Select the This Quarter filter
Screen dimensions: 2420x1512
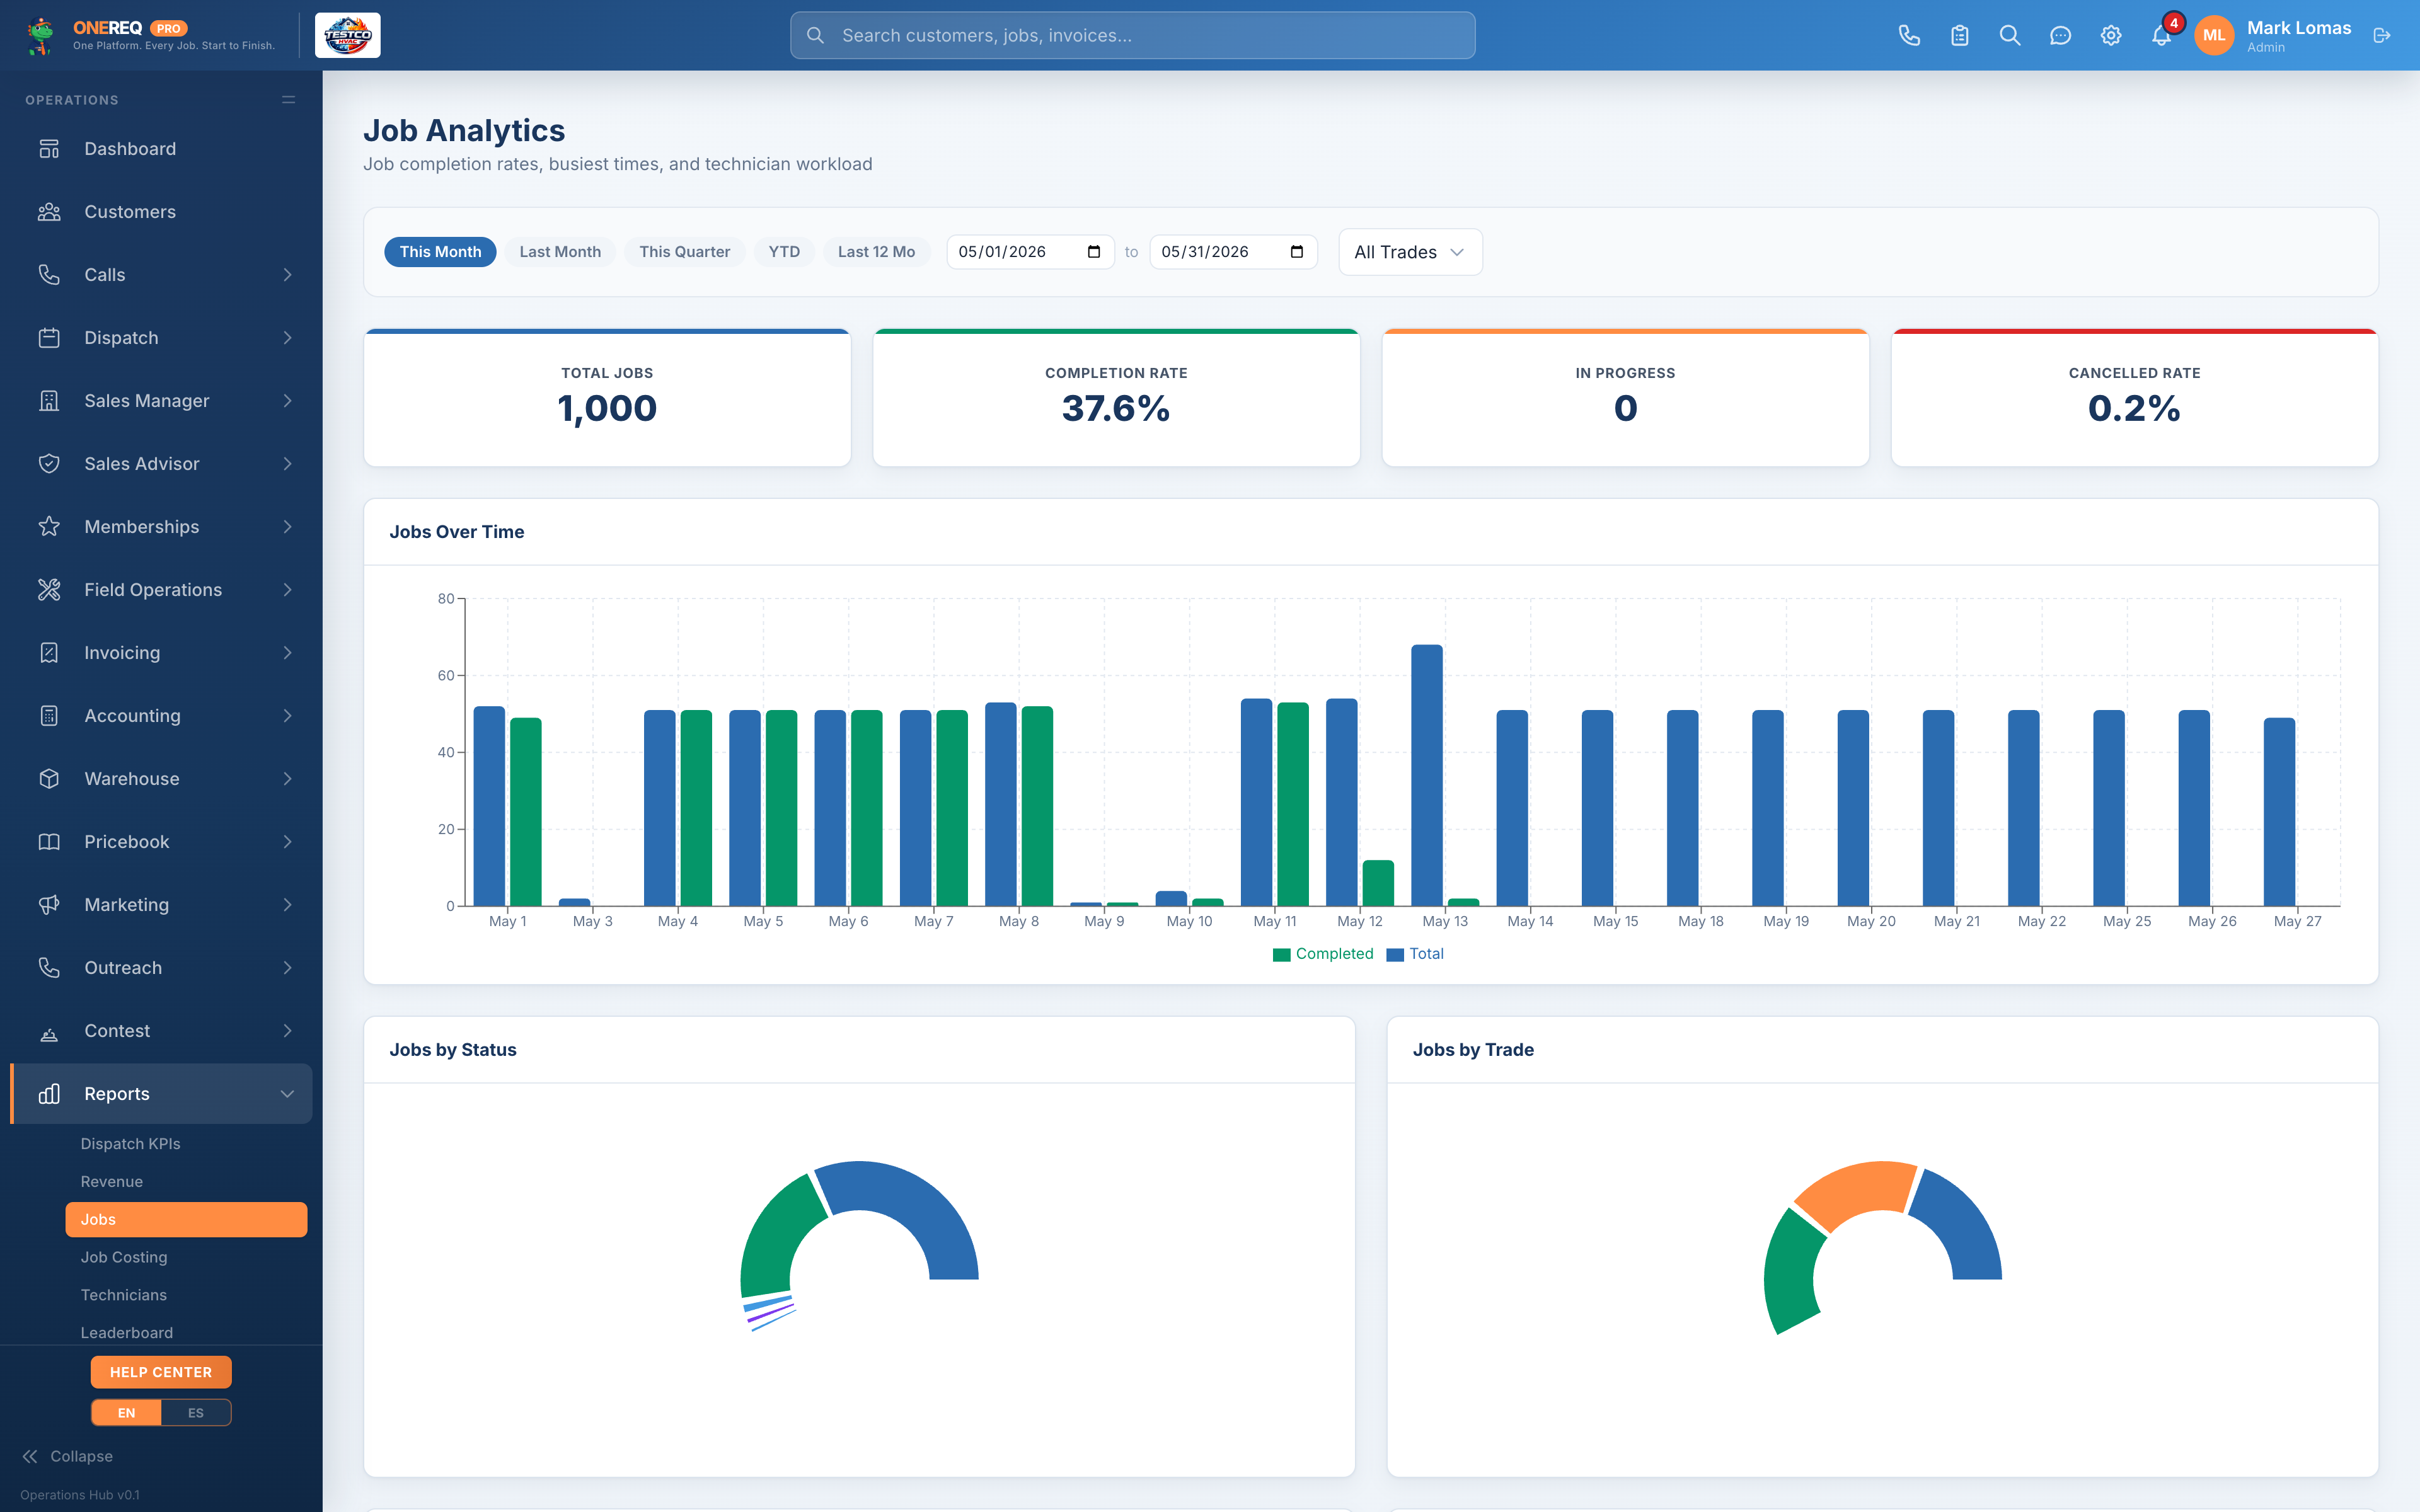click(685, 252)
